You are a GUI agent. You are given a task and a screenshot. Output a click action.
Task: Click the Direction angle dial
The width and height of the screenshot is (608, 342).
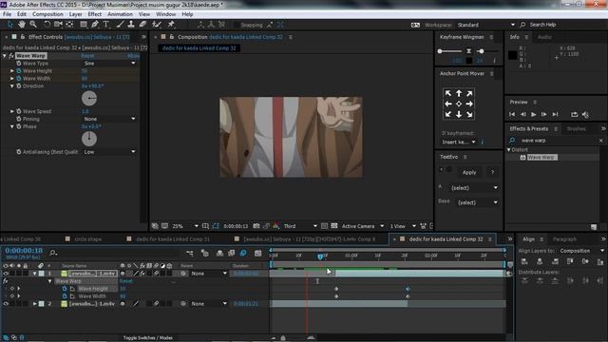coord(89,99)
